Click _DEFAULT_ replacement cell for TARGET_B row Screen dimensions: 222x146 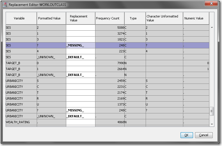click(81, 75)
